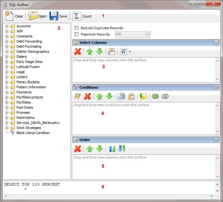
Task: Paste conditions using clipboard icon
Action: coord(132,96)
